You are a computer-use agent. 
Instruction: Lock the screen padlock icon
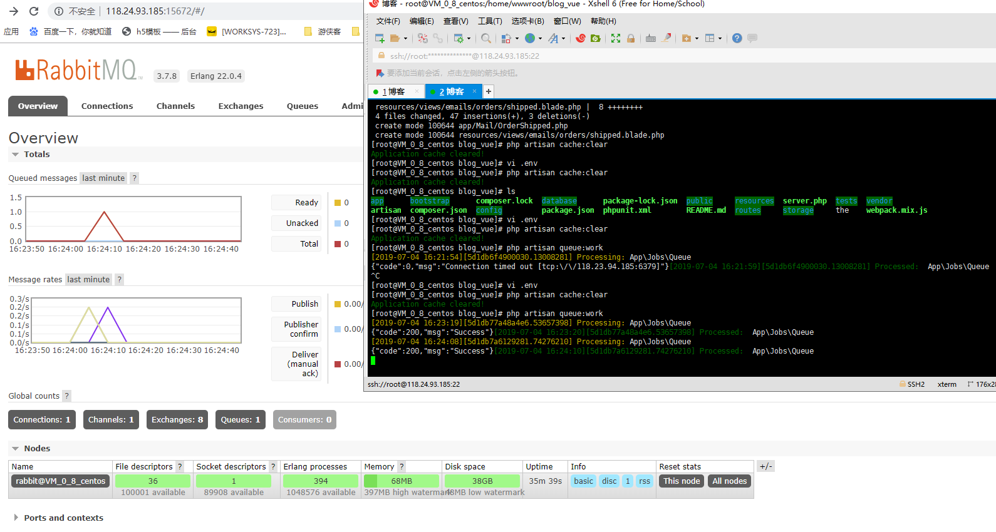coord(631,38)
